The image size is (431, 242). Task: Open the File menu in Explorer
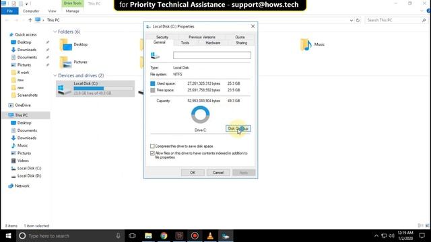9,11
